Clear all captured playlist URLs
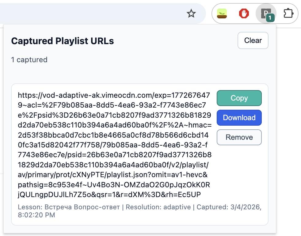Viewport: 301px width, 236px height. 253,40
